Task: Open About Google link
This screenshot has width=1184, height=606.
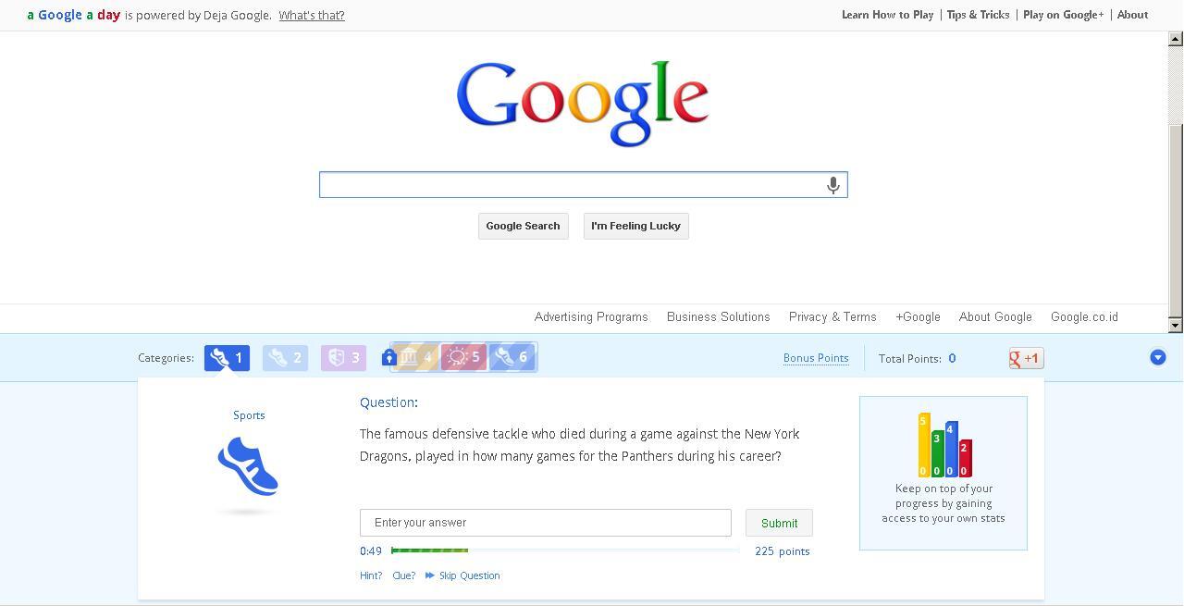Action: coord(995,316)
